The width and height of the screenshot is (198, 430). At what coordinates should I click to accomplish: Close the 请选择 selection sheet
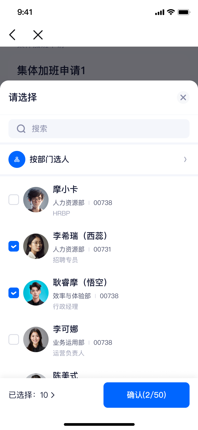(183, 97)
